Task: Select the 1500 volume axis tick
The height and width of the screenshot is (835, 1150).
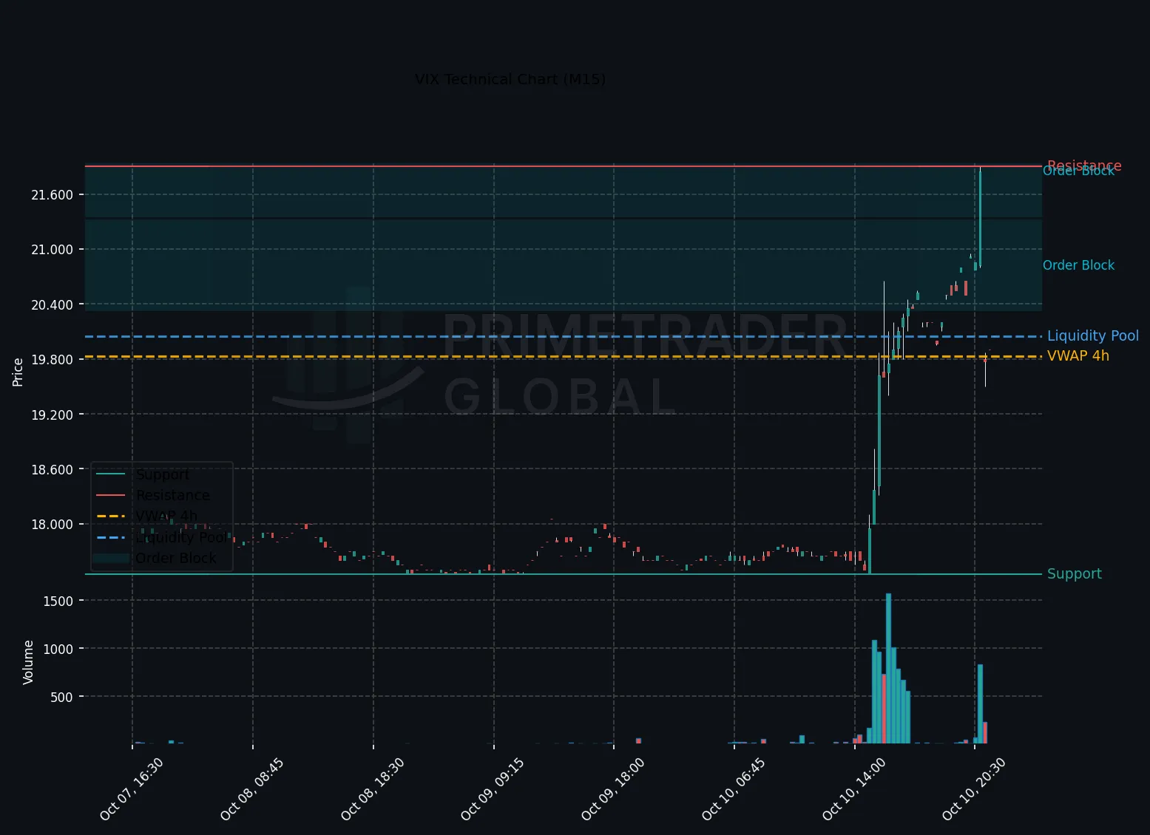Action: pos(58,601)
